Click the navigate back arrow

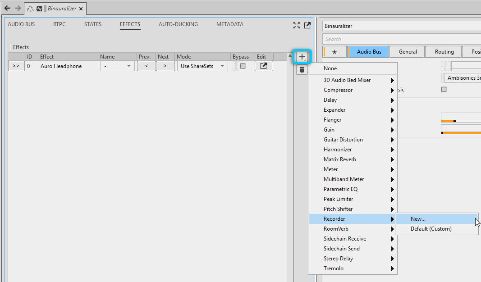click(x=7, y=8)
